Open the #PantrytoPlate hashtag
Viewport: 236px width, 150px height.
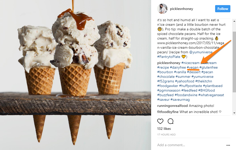(x=169, y=57)
